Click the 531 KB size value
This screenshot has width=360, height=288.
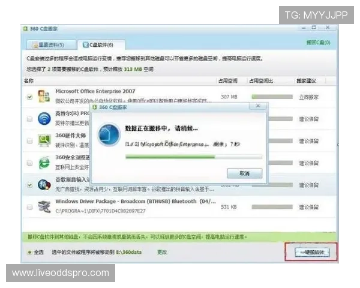229,207
